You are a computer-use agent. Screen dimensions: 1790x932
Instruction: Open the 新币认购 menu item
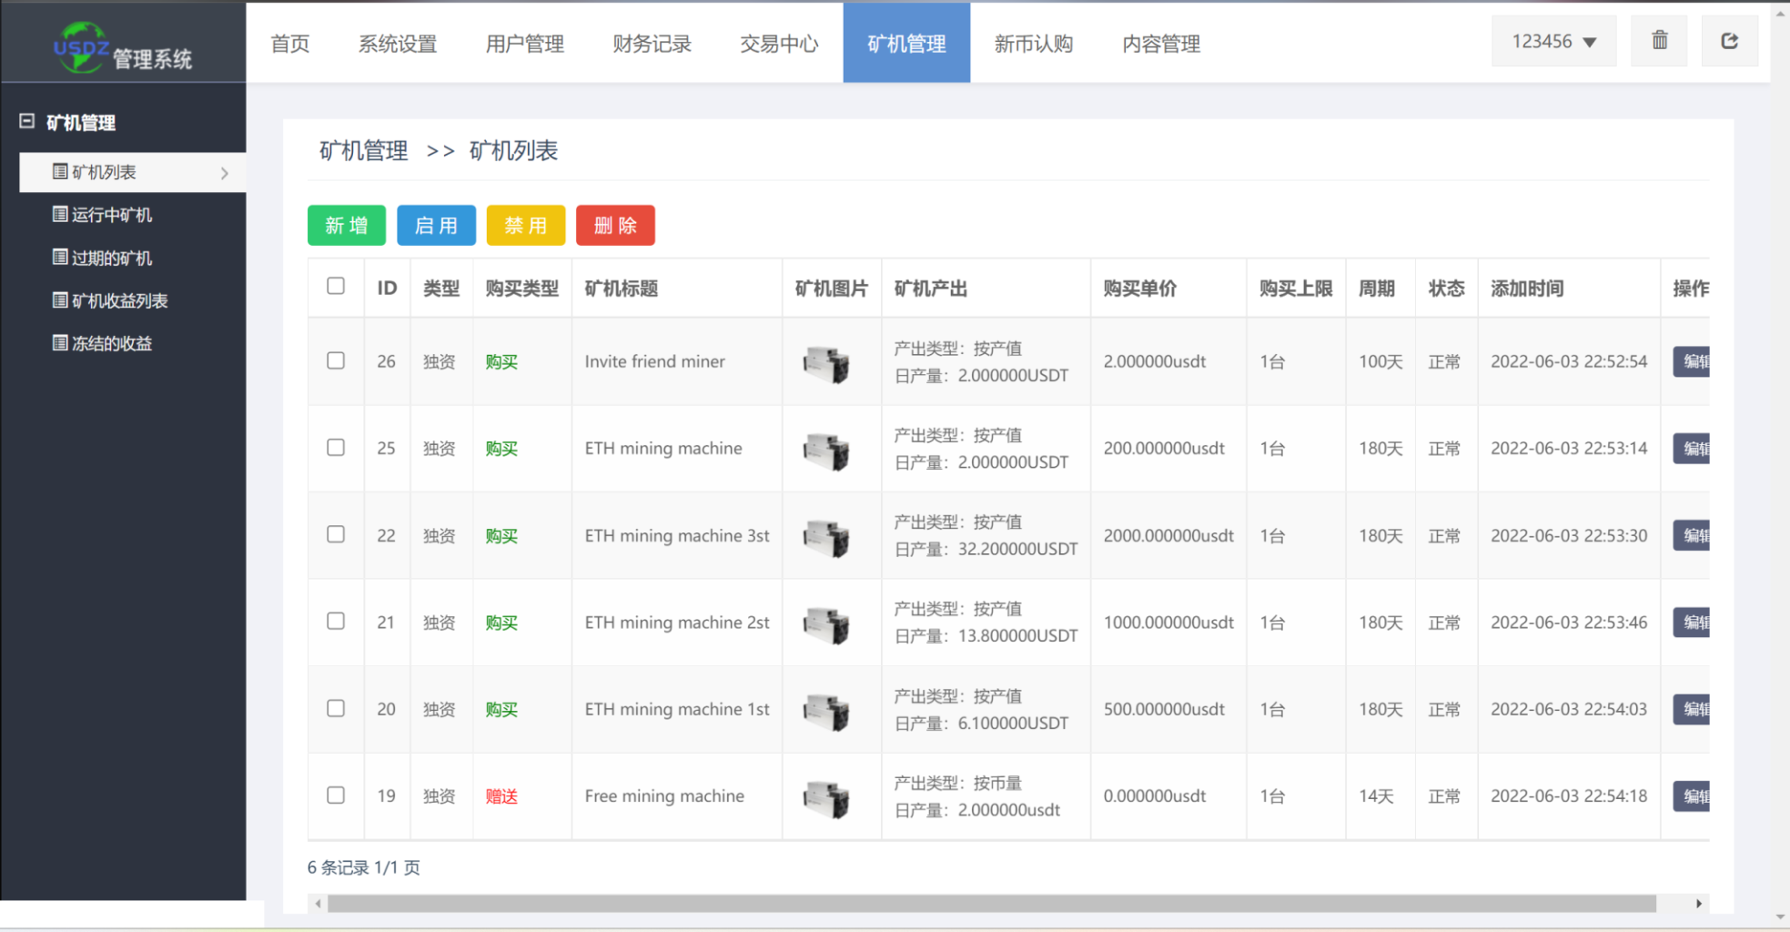(x=1034, y=43)
